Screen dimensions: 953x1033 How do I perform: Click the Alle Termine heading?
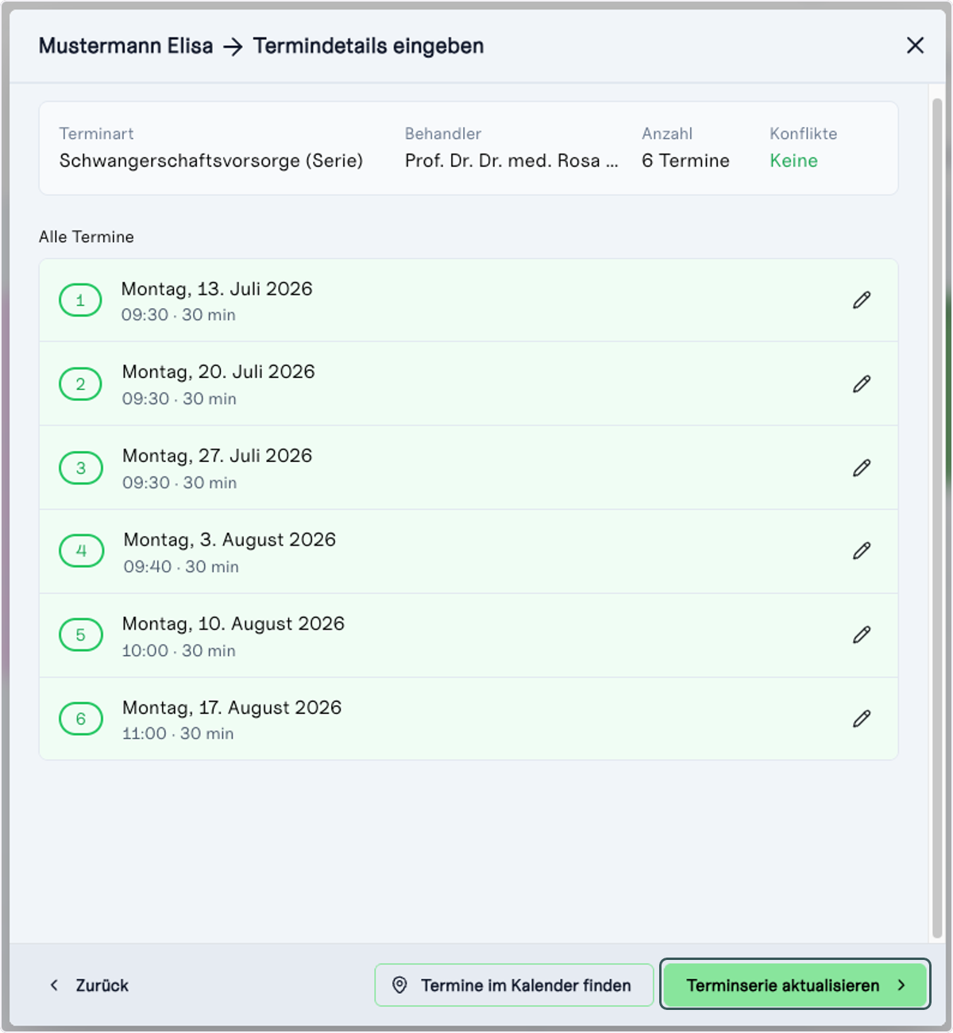(87, 237)
